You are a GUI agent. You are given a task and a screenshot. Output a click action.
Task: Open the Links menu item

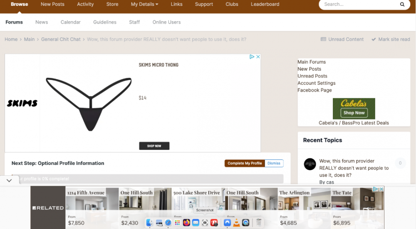tap(176, 4)
